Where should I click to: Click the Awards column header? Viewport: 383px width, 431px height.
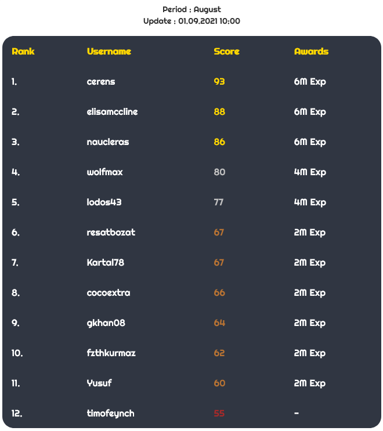coord(311,52)
